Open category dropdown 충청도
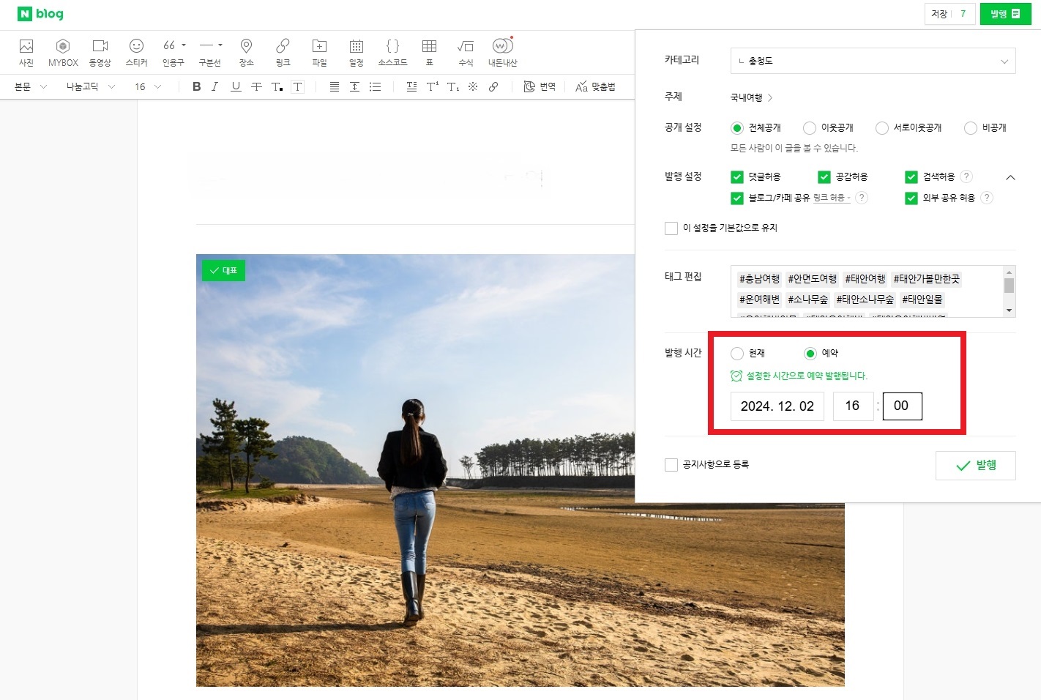 (873, 61)
